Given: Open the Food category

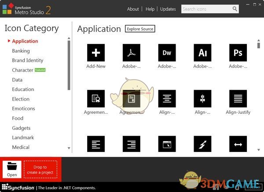Looking at the screenshot, I should [x=18, y=118].
